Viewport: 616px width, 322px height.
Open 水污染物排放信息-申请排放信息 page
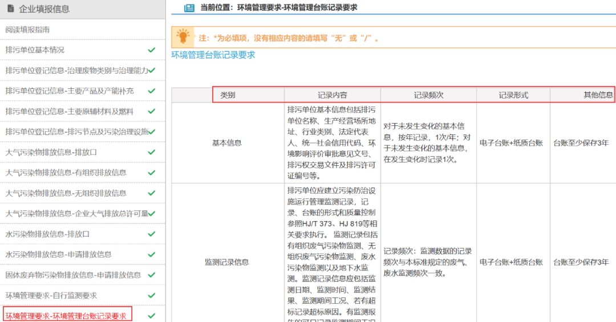(x=59, y=255)
